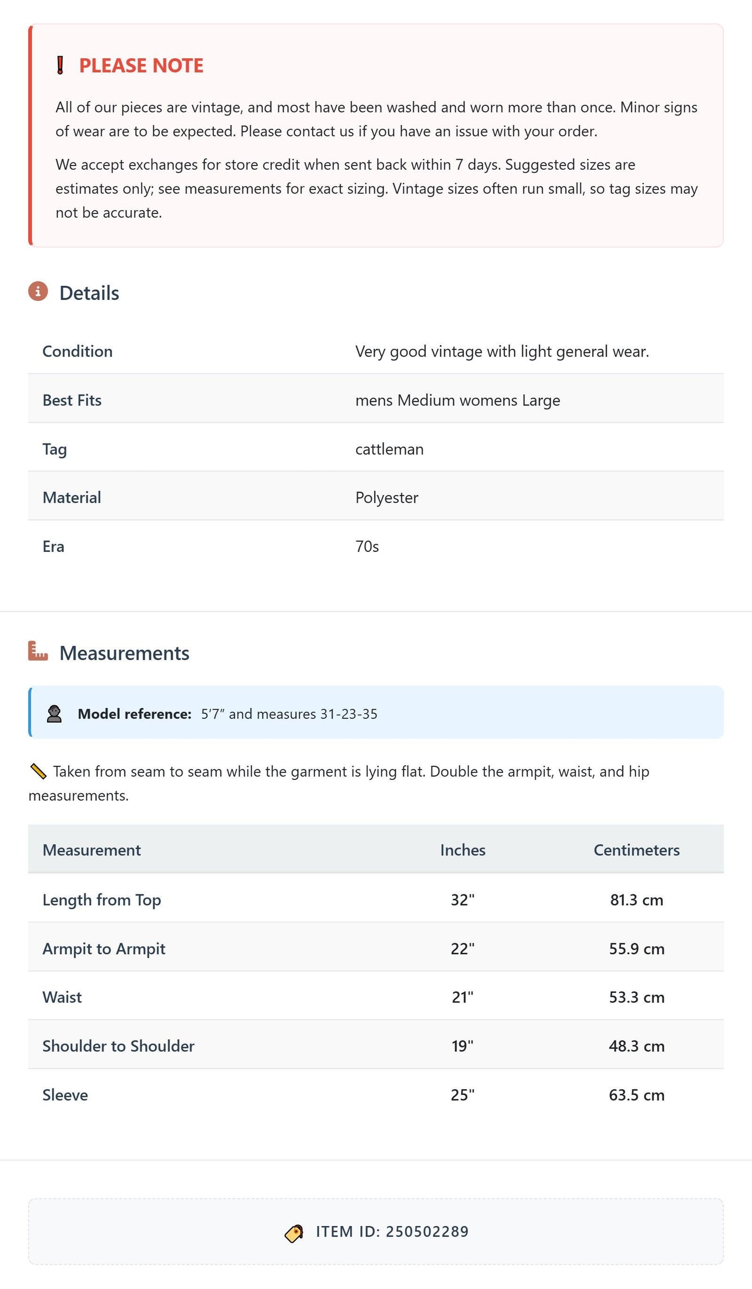This screenshot has height=1289, width=752.
Task: Select the Measurements section heading
Action: [124, 653]
